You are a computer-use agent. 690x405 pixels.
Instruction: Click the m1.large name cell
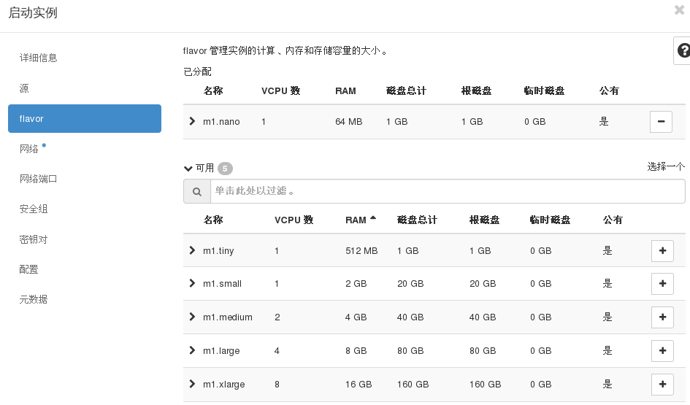coord(221,351)
